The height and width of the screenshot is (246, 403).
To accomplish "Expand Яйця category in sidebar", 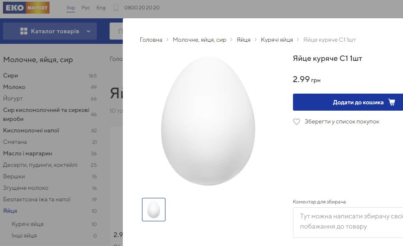I will pyautogui.click(x=10, y=211).
